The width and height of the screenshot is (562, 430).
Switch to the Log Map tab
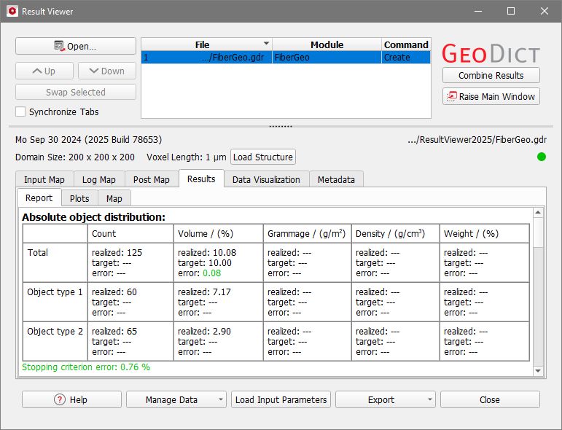99,179
